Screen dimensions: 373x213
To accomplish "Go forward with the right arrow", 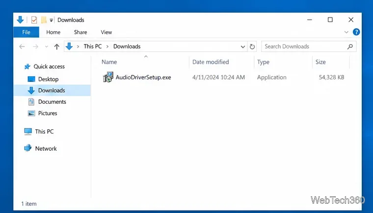I will click(x=35, y=47).
